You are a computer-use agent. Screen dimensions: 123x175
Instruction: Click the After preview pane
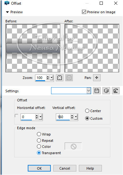[x=92, y=48]
